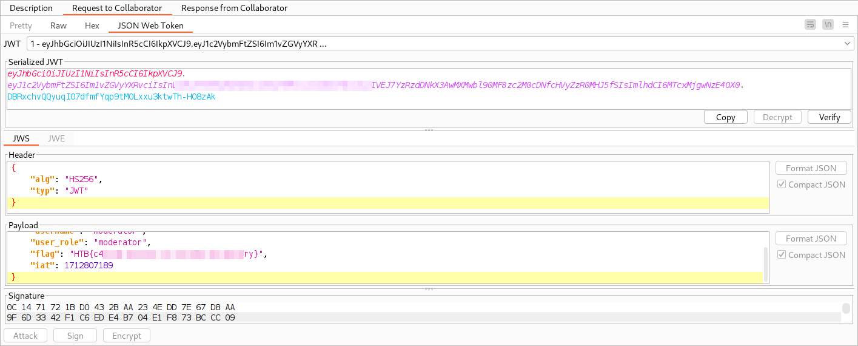Image resolution: width=858 pixels, height=346 pixels.
Task: Toggle Compact JSON checkbox for Payload
Action: [782, 255]
